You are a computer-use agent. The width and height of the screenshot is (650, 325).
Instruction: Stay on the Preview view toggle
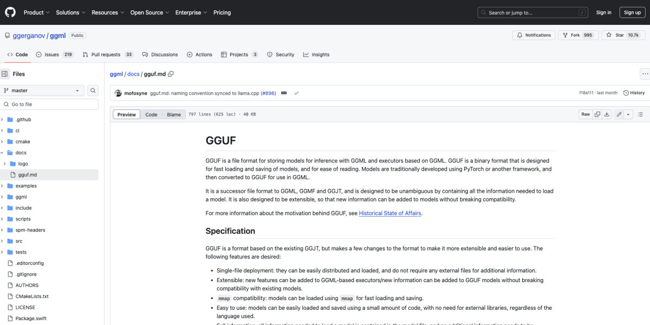point(126,114)
